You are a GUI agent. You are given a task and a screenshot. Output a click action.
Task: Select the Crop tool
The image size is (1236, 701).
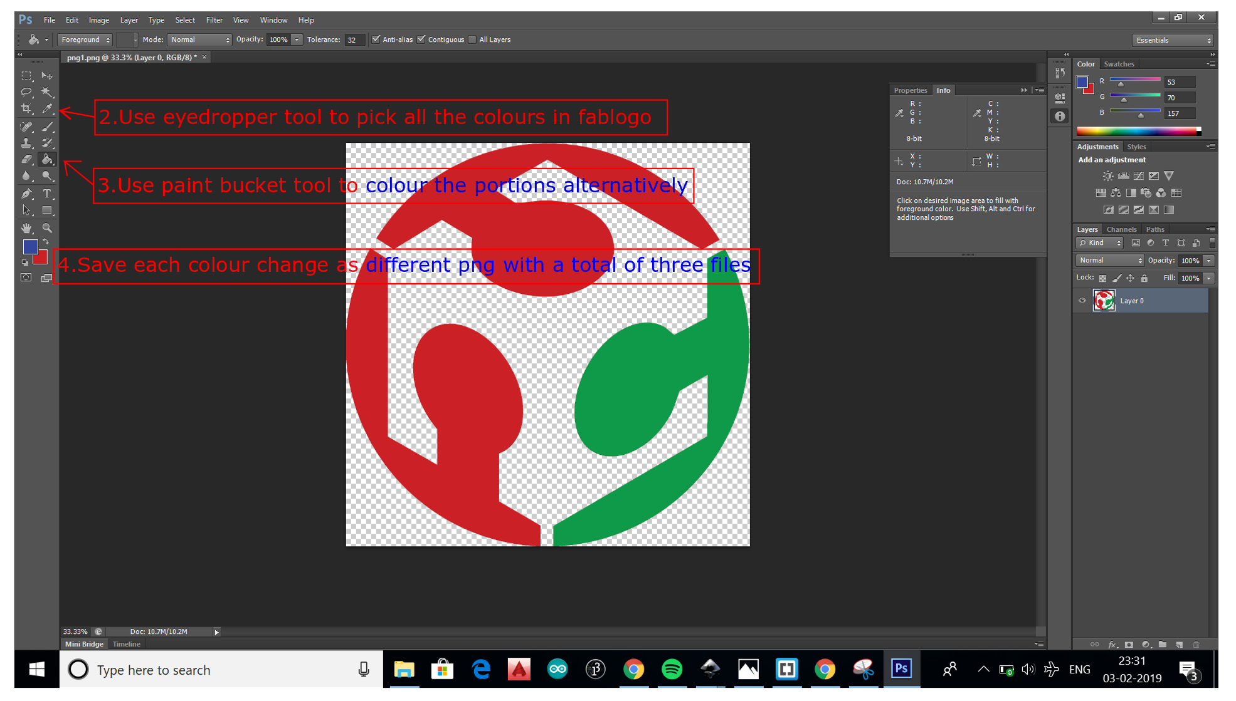tap(26, 108)
